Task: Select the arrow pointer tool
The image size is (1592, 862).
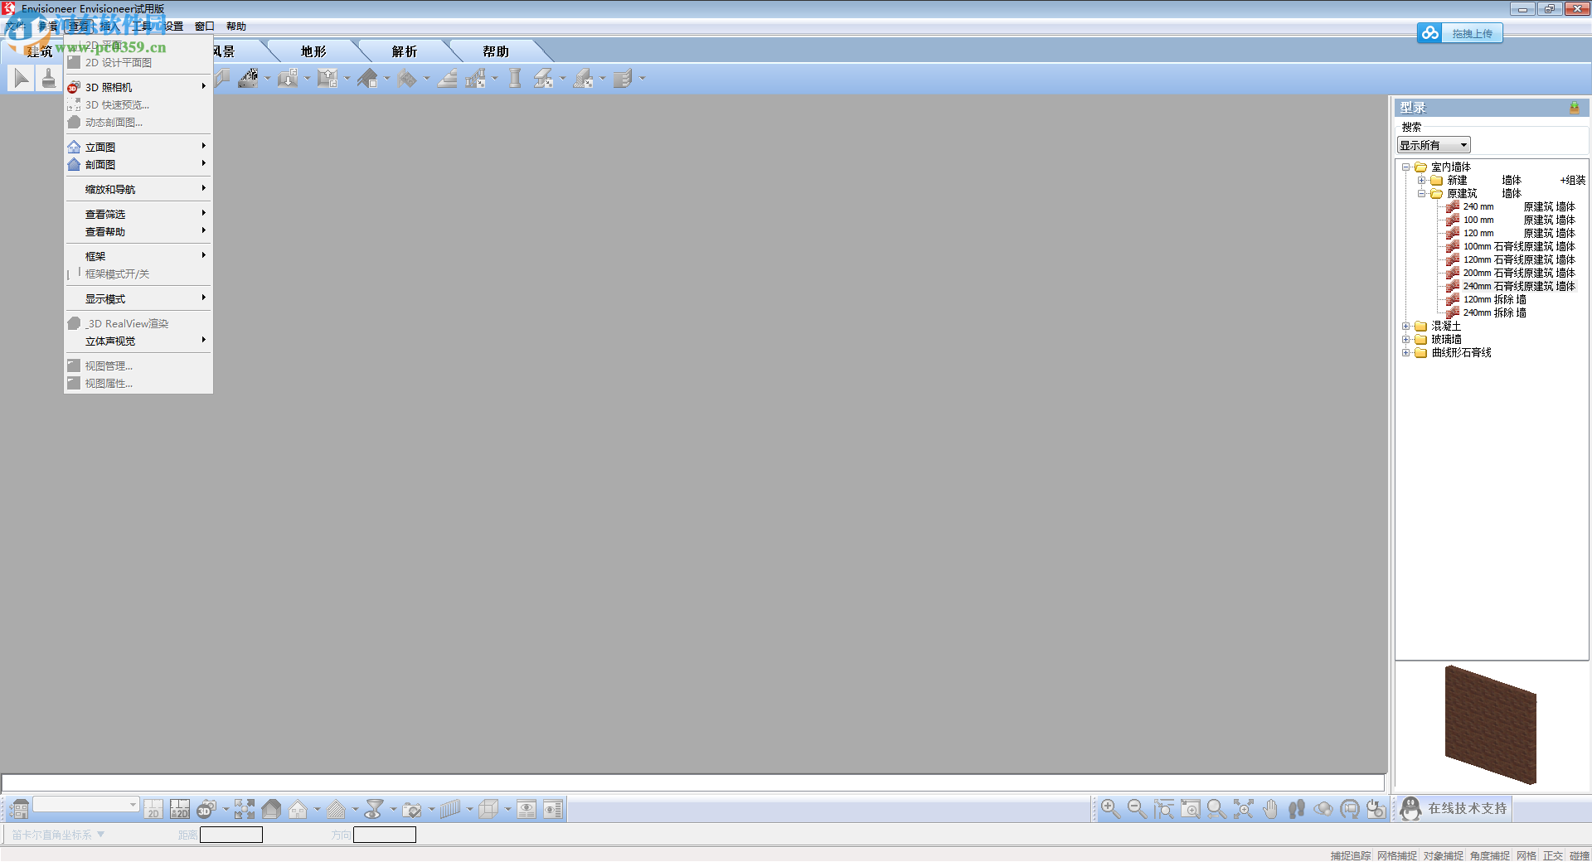Action: click(22, 79)
